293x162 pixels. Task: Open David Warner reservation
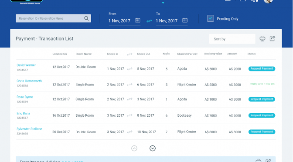tap(26, 65)
